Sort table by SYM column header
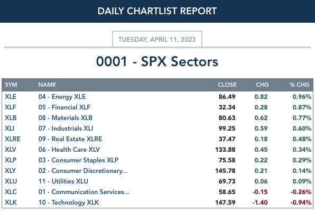Image resolution: width=315 pixels, height=211 pixels. pyautogui.click(x=11, y=85)
